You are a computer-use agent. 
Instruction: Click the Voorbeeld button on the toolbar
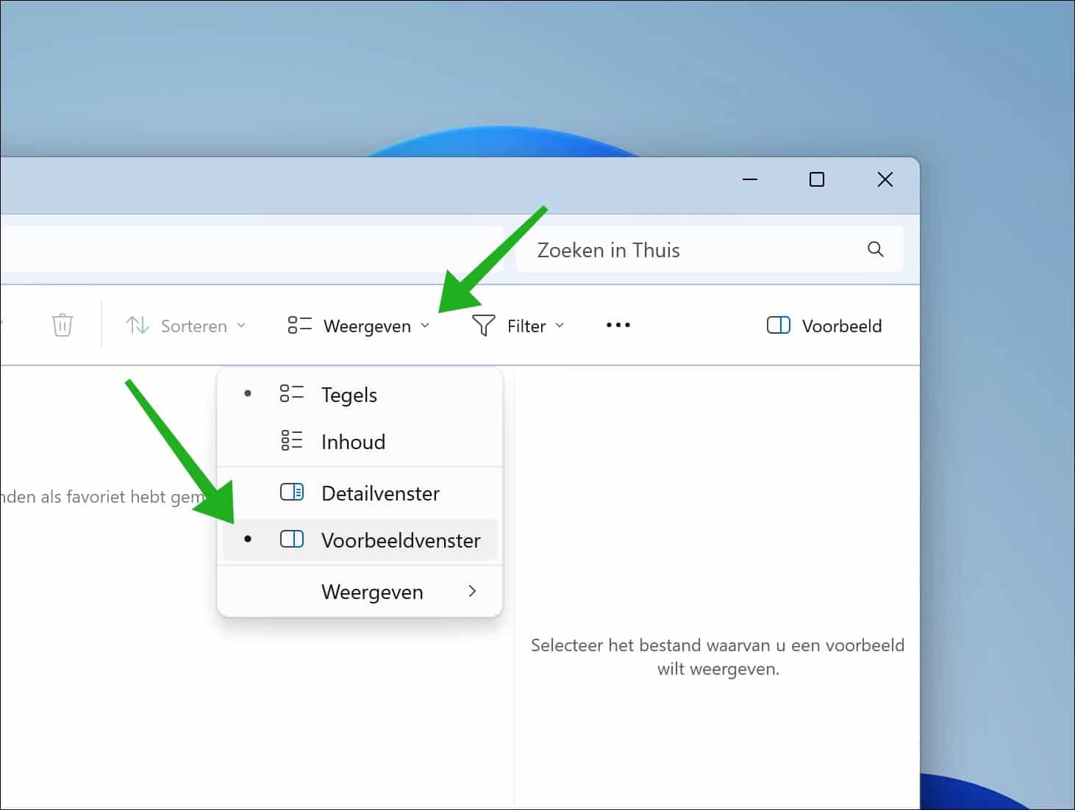843,325
